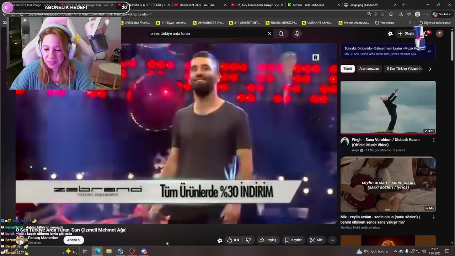Open options menu for ceylin arslan mix
The image size is (455, 256).
pyautogui.click(x=434, y=217)
